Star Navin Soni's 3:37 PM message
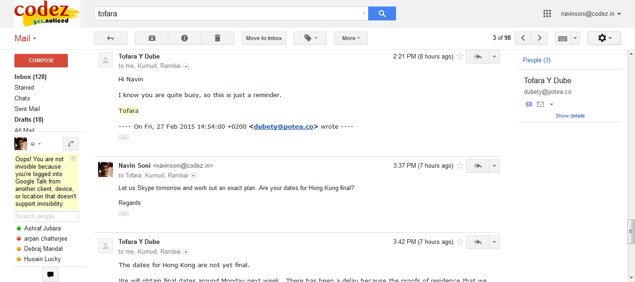This screenshot has height=282, width=635. point(460,165)
